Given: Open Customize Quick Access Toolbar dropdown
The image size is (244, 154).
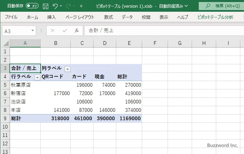Looking at the screenshot, I should point(81,6).
